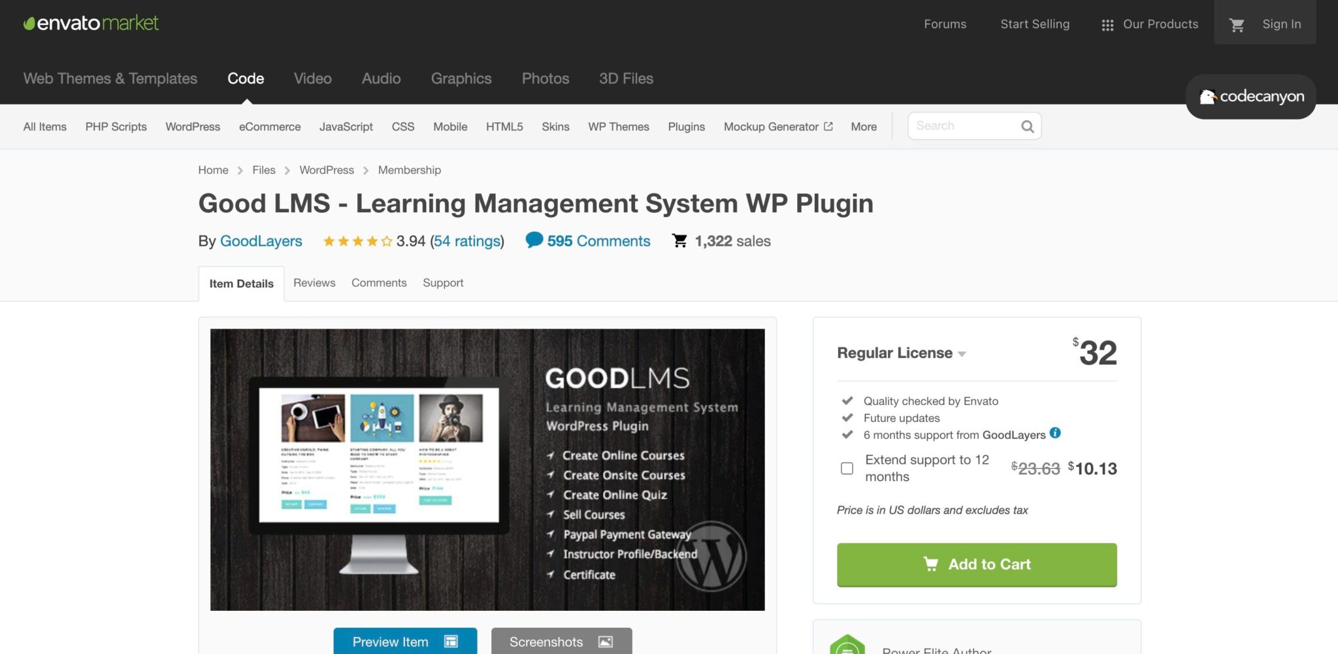Image resolution: width=1338 pixels, height=654 pixels.
Task: Open the 595 Comments link
Action: [x=598, y=241]
